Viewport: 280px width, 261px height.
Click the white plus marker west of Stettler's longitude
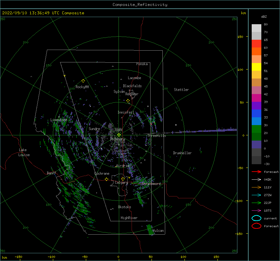[x=176, y=125]
